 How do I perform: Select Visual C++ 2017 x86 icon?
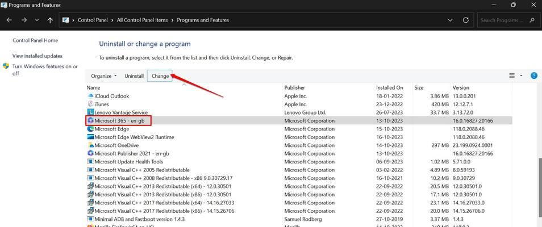tap(90, 211)
